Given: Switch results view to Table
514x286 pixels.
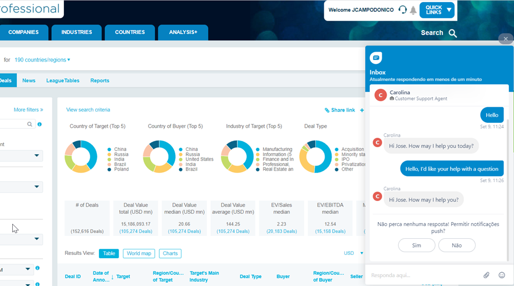Looking at the screenshot, I should pyautogui.click(x=109, y=253).
